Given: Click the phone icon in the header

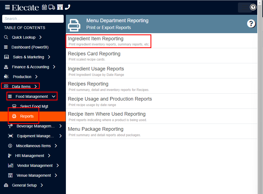Looking at the screenshot, I should (x=68, y=7).
